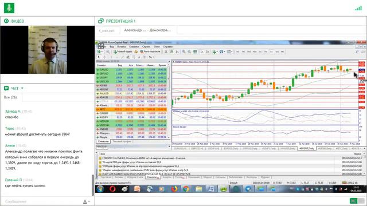This screenshot has width=367, height=206.
Task: Open Telegram from the taskbar
Action: 248,189
